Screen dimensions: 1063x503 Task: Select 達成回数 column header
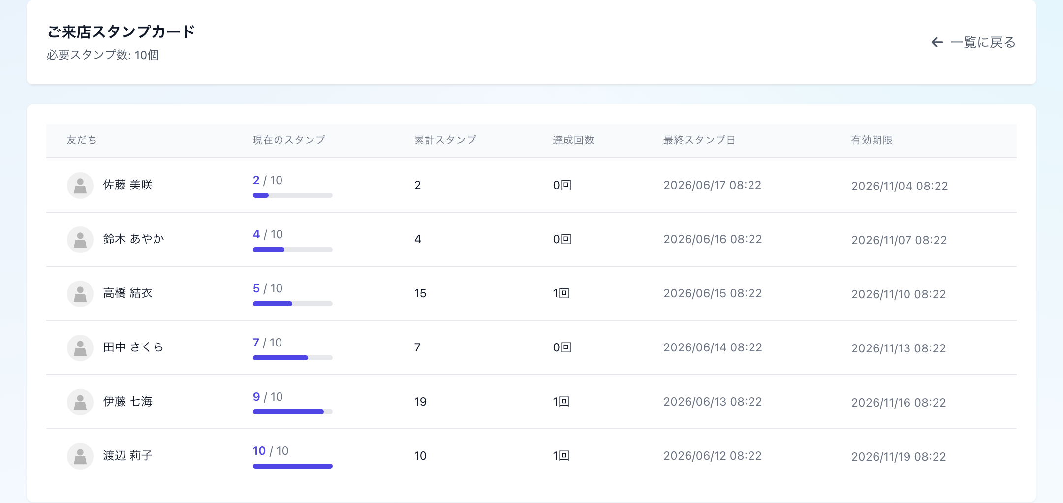573,140
